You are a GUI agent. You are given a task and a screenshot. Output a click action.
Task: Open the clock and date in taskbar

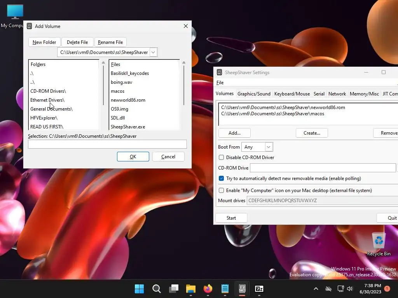(x=370, y=289)
